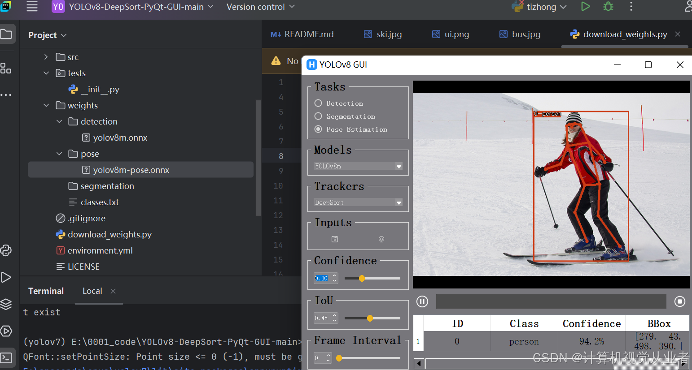Click the Confidence column header
The height and width of the screenshot is (370, 692).
pos(591,323)
